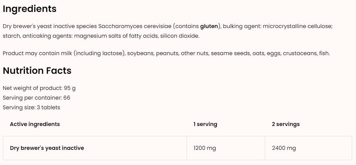Click the Nutrition Facts heading
Viewport: 356px width, 165px height.
(37, 71)
